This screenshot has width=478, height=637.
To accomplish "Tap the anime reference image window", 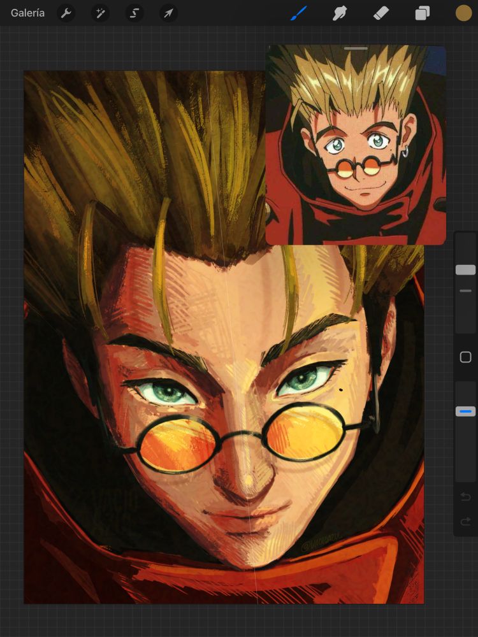I will click(356, 145).
